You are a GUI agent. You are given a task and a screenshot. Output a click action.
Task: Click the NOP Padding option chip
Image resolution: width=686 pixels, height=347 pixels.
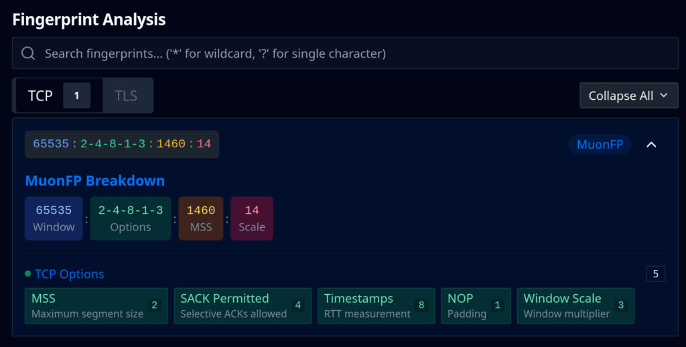click(475, 305)
